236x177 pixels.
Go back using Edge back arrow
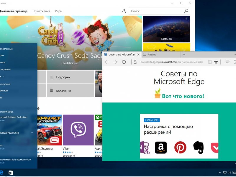point(107,62)
